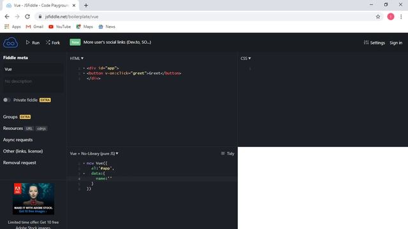Run the fiddle
The image size is (408, 229).
click(x=33, y=43)
